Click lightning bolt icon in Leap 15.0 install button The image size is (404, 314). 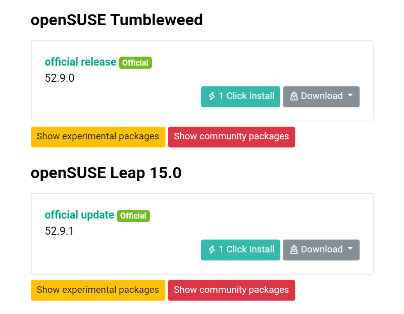click(212, 249)
